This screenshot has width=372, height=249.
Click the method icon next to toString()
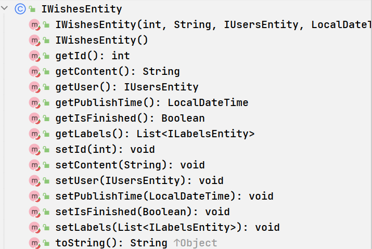click(34, 243)
